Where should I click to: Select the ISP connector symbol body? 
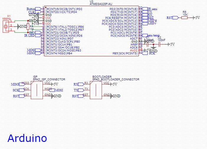(37, 90)
